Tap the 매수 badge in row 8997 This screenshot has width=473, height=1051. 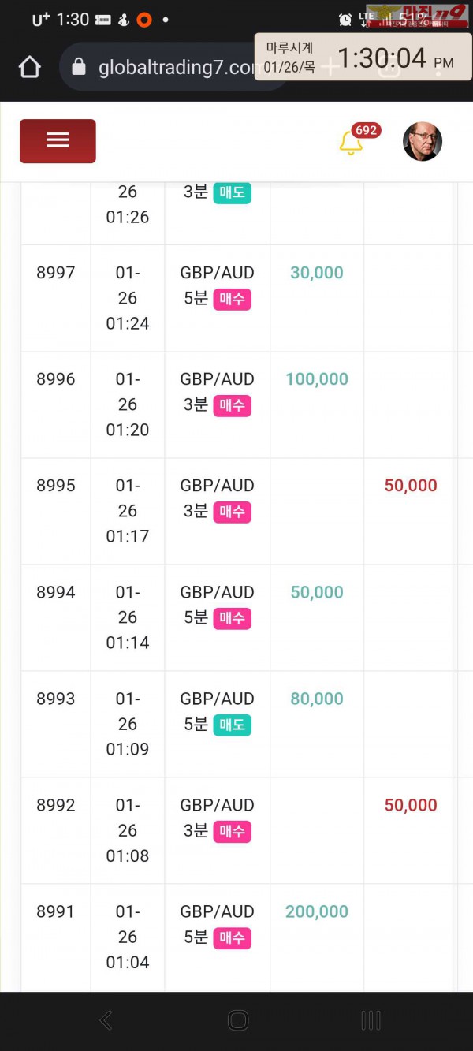point(232,300)
